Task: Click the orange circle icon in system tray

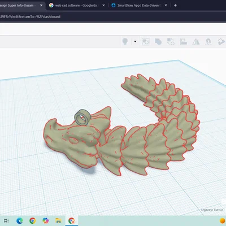Action: [x=223, y=221]
